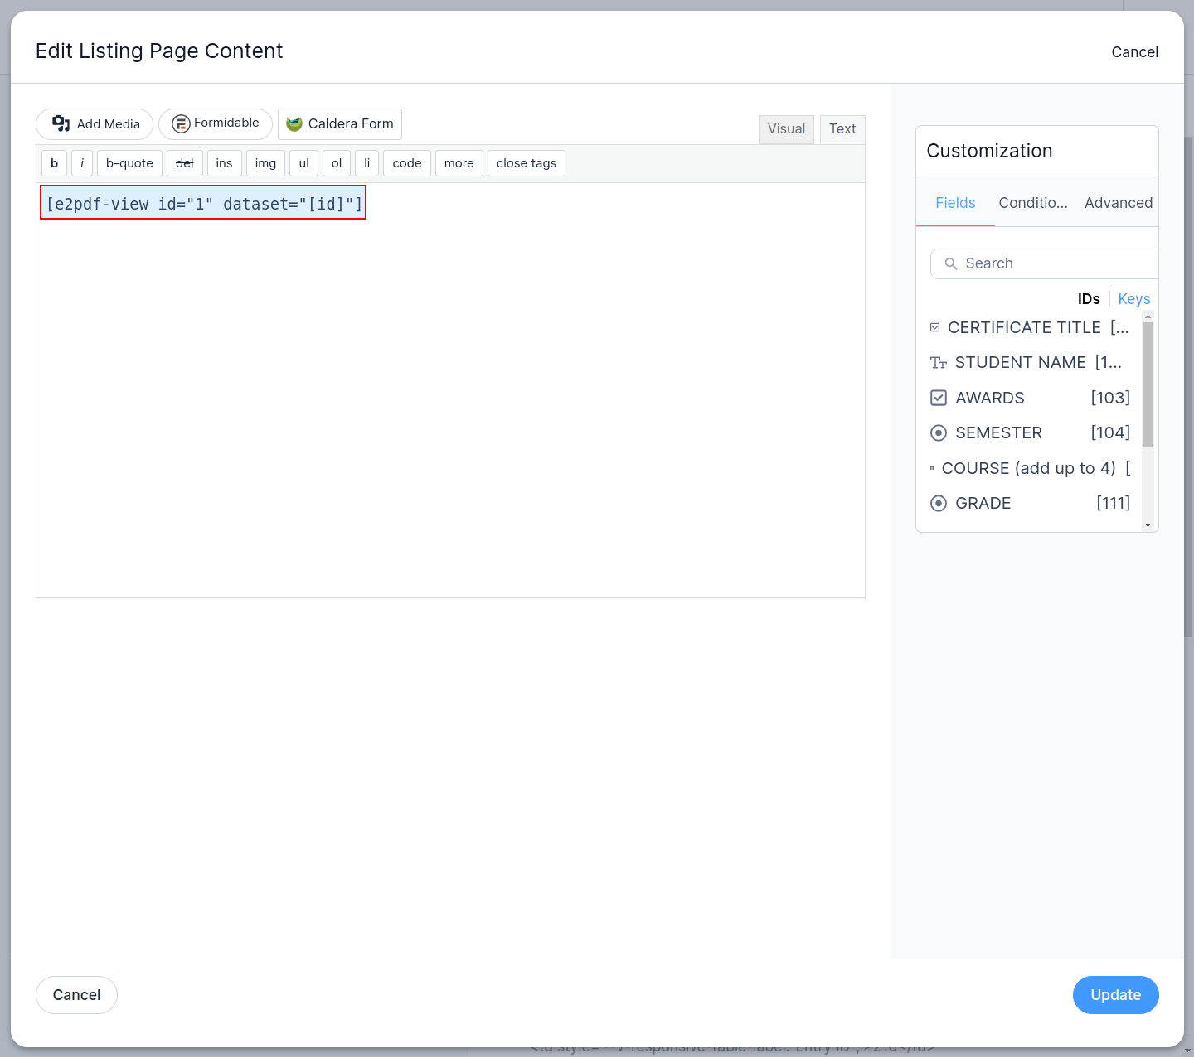Click Cancel link at top right
The image size is (1194, 1058).
1134,52
